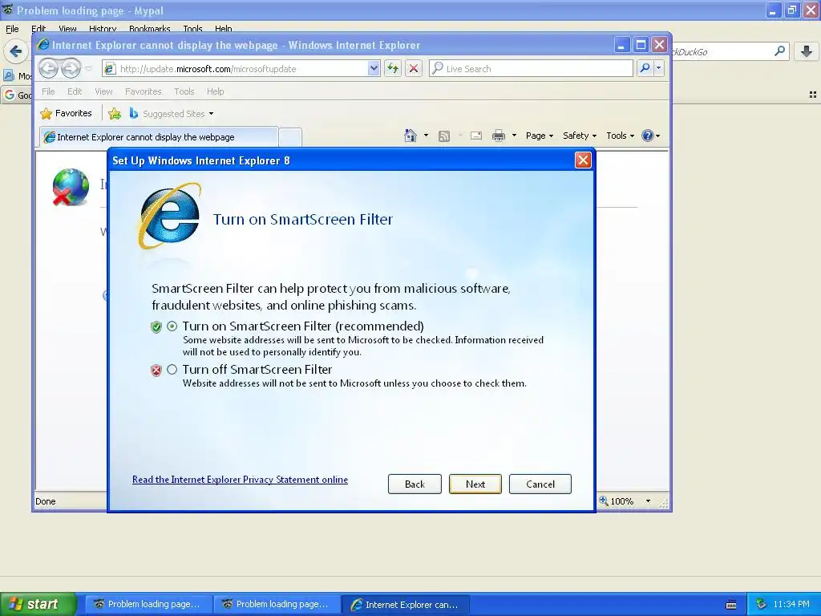Click the Internet Explorer forward arrow
Image resolution: width=821 pixels, height=616 pixels.
(71, 68)
